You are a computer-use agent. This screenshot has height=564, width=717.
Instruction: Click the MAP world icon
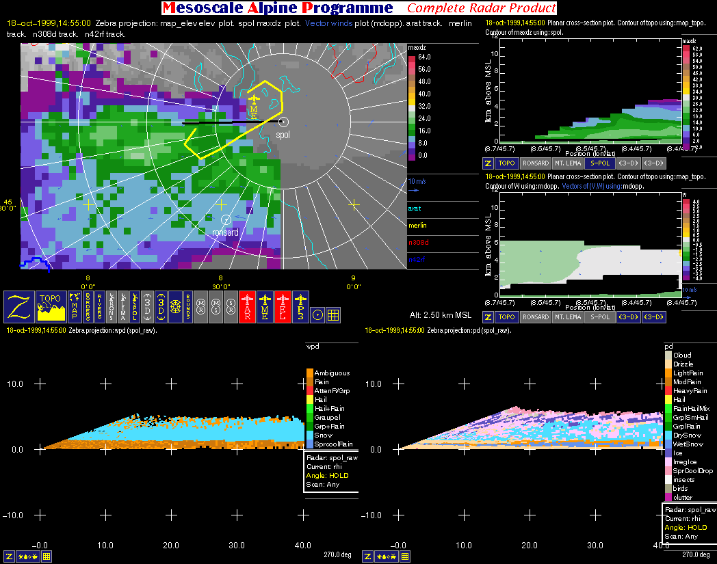point(75,307)
